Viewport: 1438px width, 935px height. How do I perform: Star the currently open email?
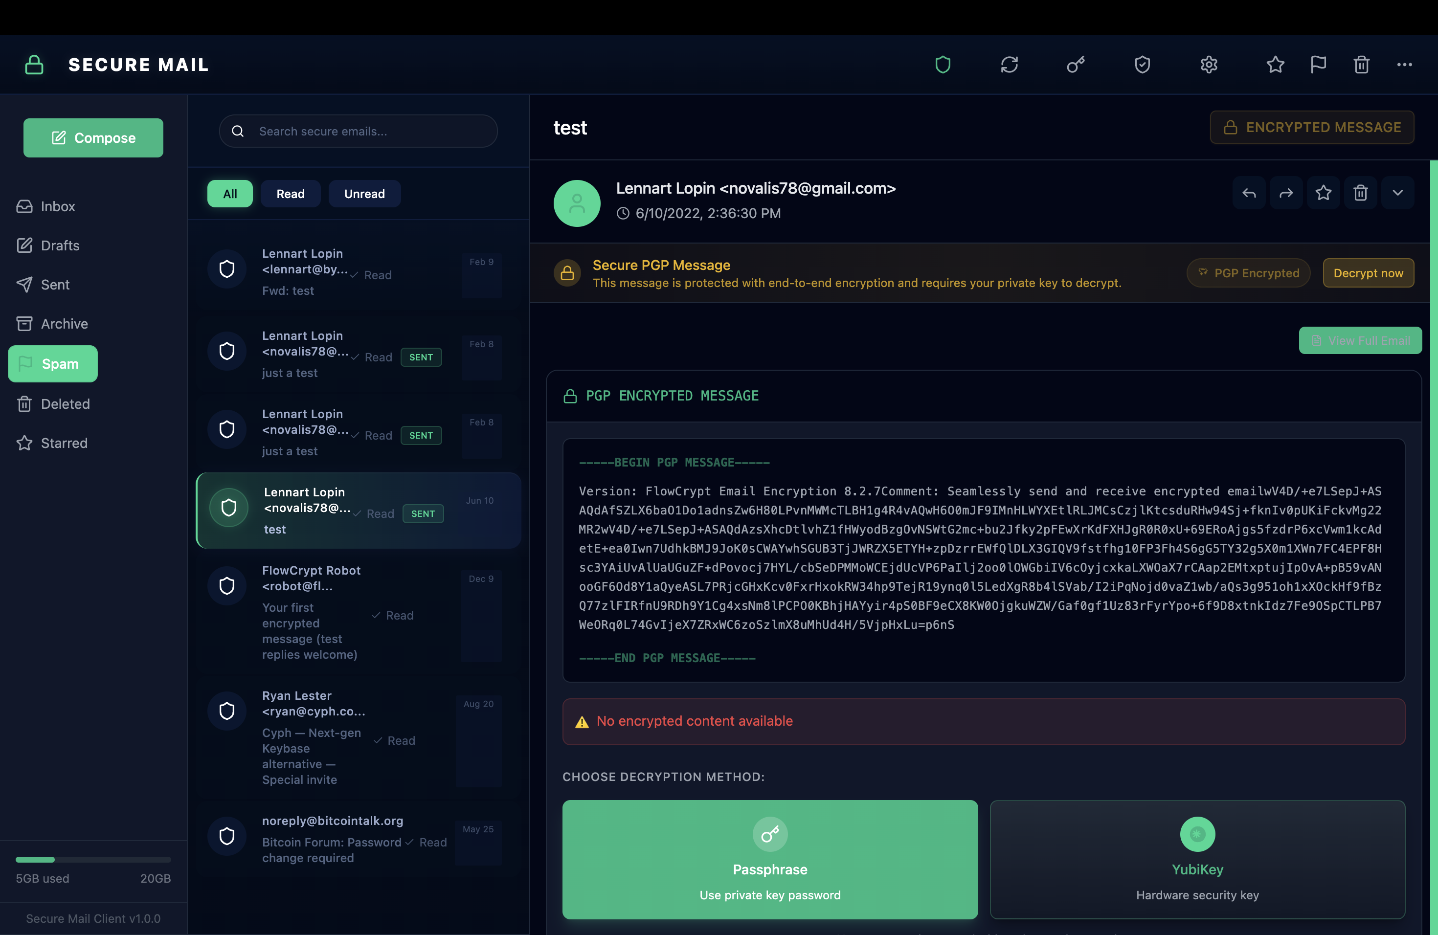click(x=1324, y=193)
